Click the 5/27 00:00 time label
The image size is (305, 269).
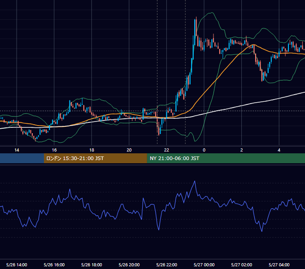pos(204,265)
